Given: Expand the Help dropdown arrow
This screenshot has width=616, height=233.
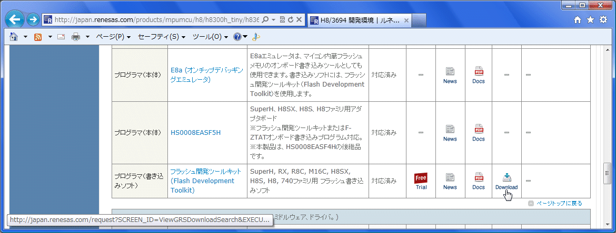Looking at the screenshot, I should [x=245, y=37].
